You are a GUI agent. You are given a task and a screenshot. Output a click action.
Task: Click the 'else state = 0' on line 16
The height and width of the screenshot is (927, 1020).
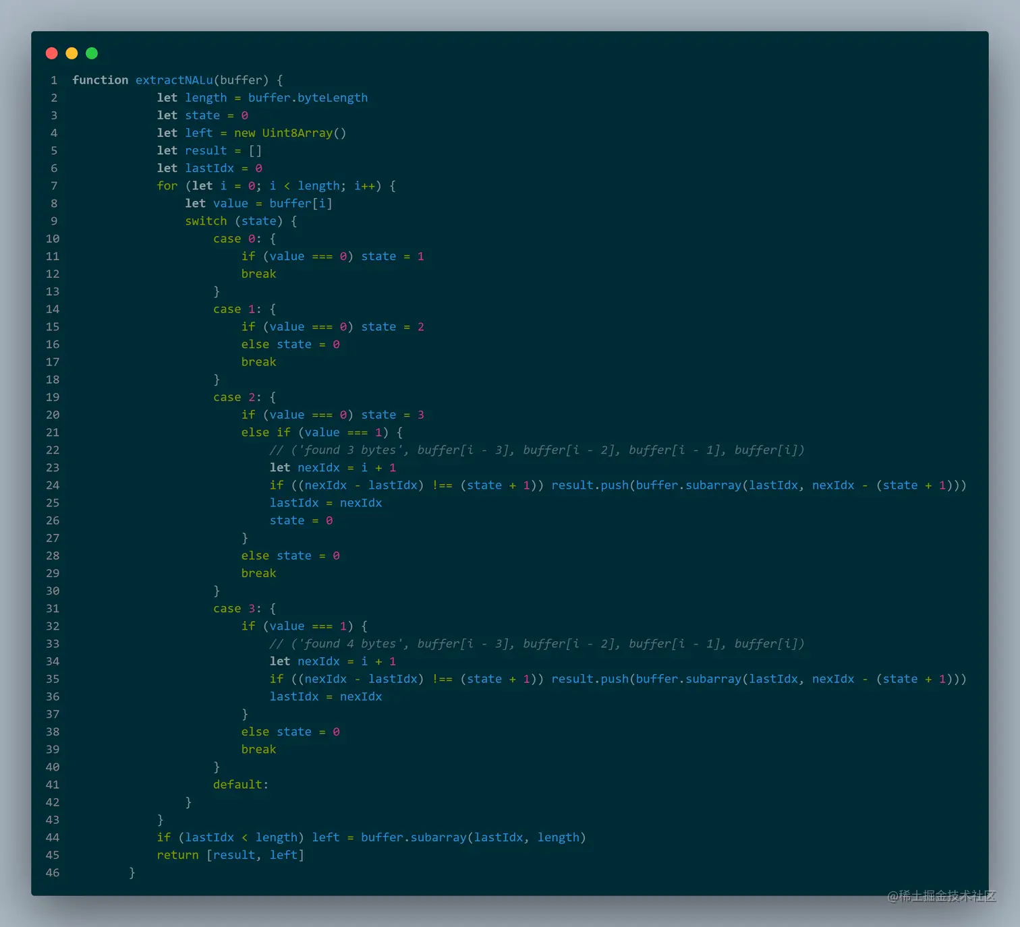[x=291, y=344]
